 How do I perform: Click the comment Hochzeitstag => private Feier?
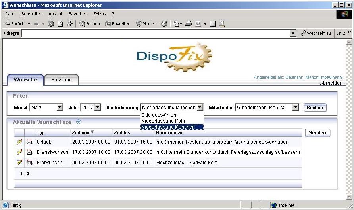(x=188, y=162)
